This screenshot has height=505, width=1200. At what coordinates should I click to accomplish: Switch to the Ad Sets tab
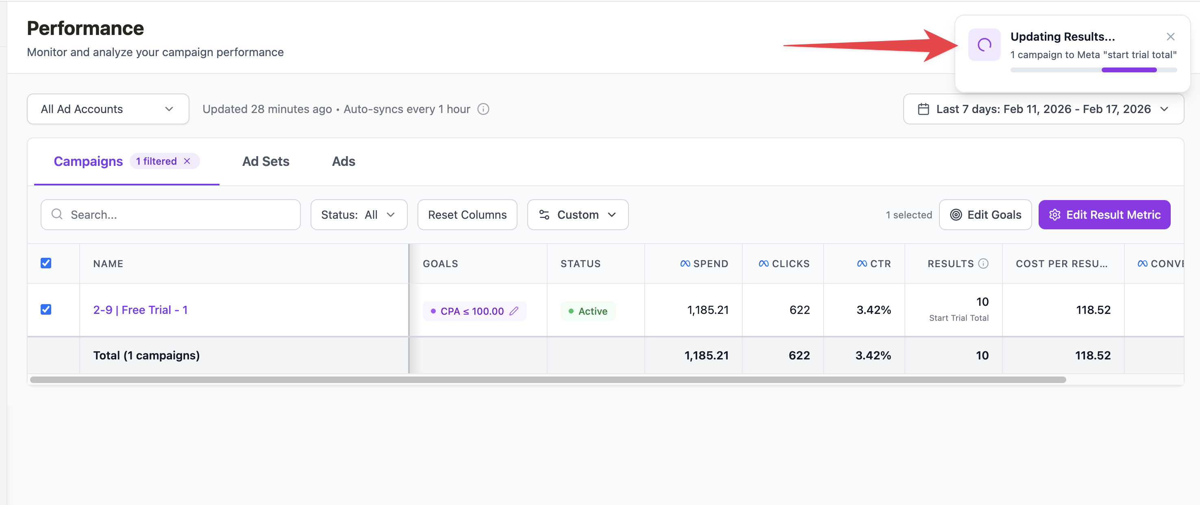265,161
